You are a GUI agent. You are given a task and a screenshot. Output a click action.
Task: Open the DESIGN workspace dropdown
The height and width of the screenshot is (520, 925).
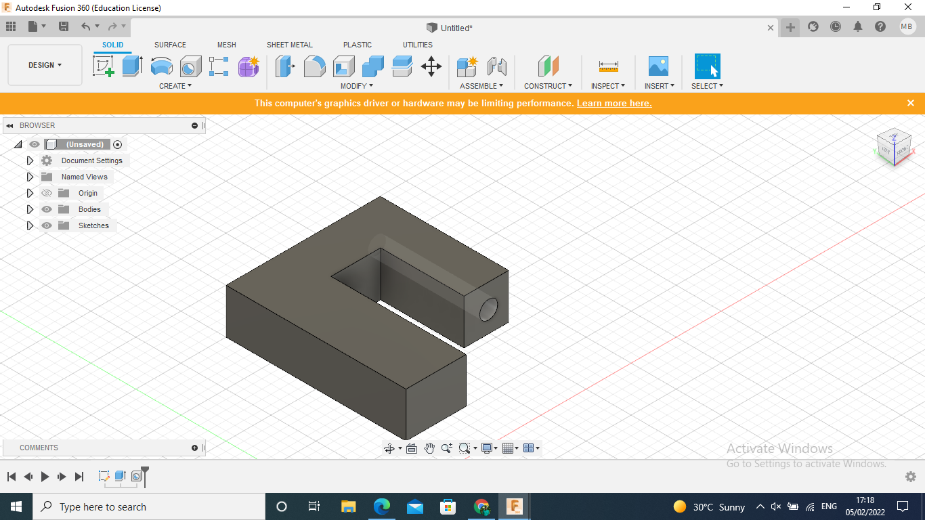pos(45,65)
